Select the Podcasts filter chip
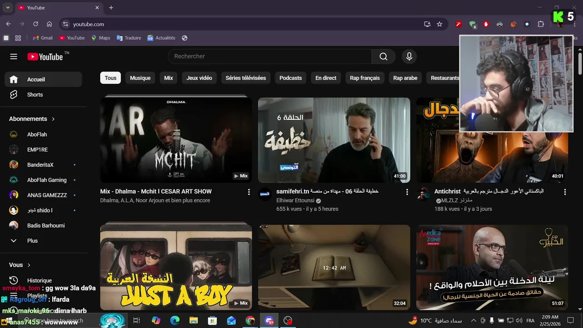 [291, 78]
